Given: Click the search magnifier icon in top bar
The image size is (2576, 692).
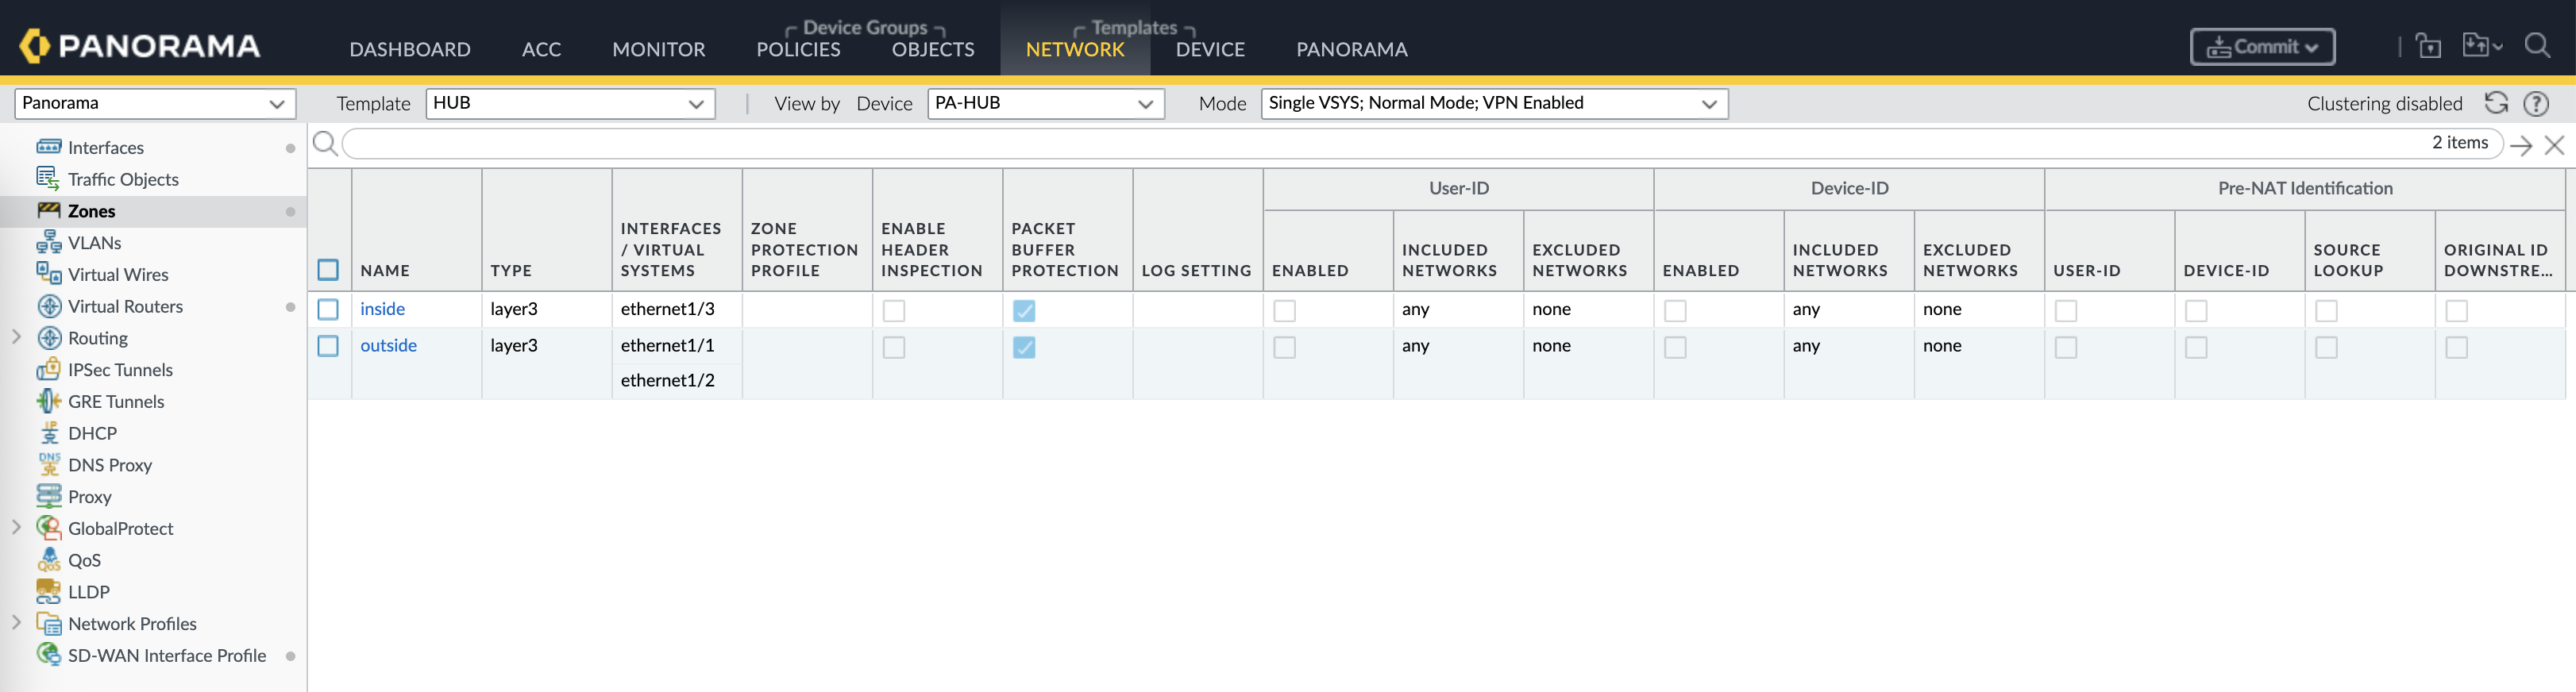Looking at the screenshot, I should [x=2537, y=46].
